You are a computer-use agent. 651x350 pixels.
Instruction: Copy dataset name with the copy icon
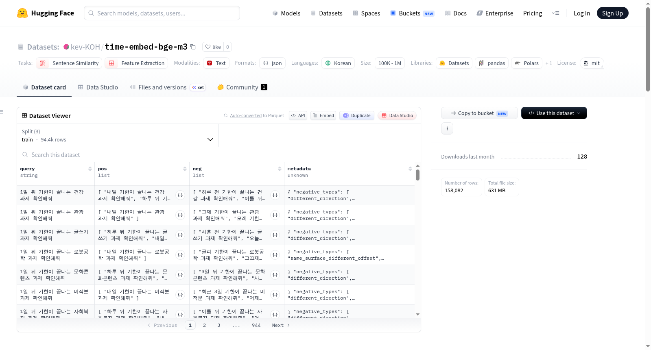coord(193,47)
